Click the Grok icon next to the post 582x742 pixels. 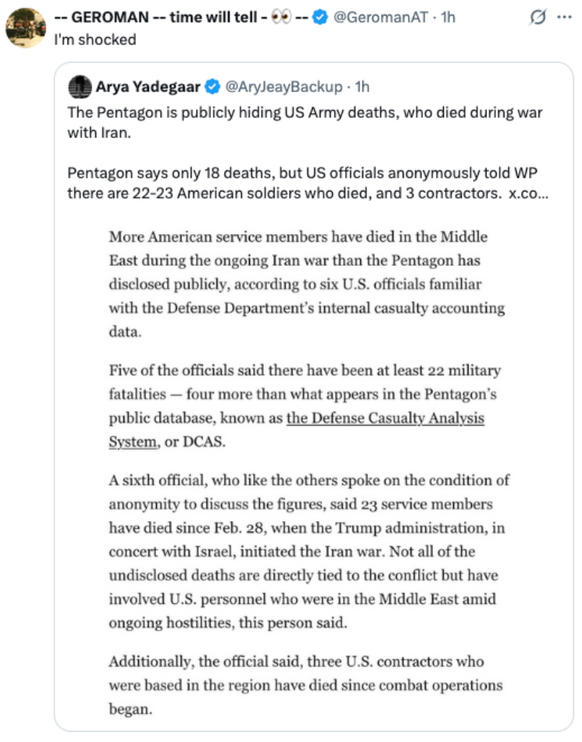coord(538,18)
